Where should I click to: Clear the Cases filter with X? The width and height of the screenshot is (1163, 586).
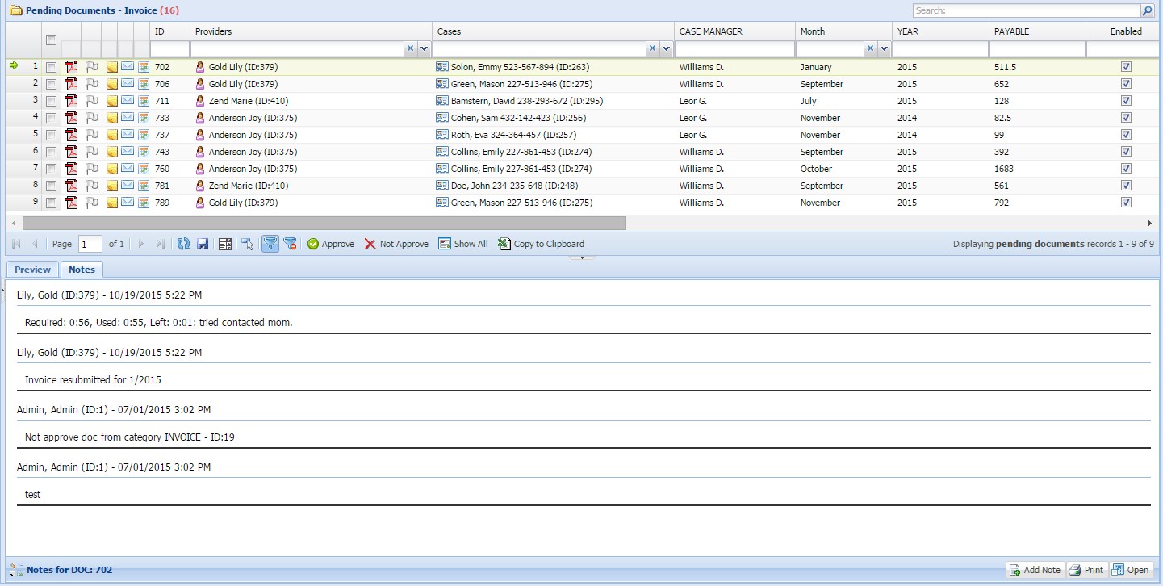(652, 49)
